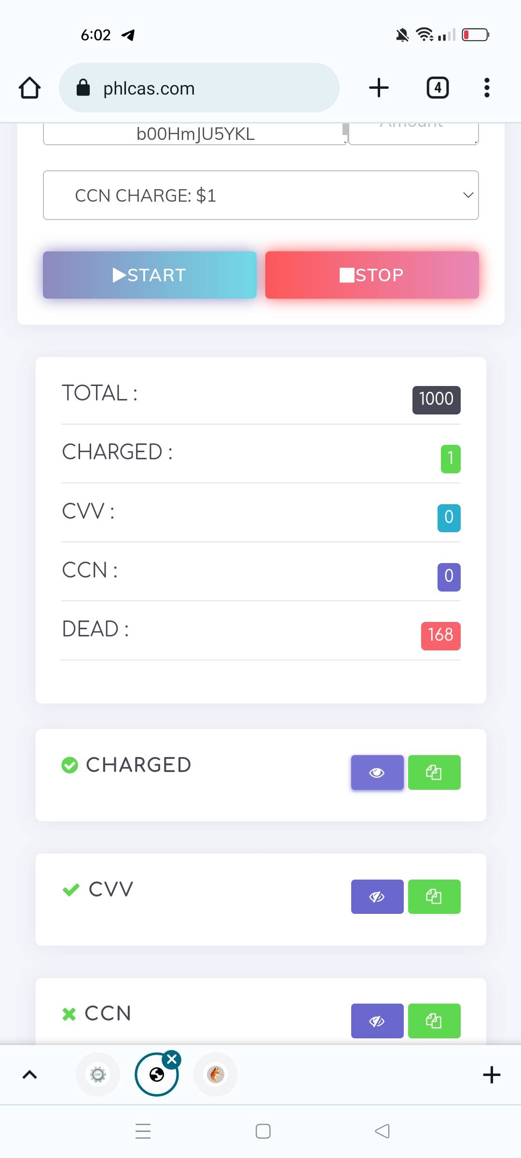The height and width of the screenshot is (1158, 521).
Task: Open the "CCN CHARGE: $1" dropdown
Action: (260, 195)
